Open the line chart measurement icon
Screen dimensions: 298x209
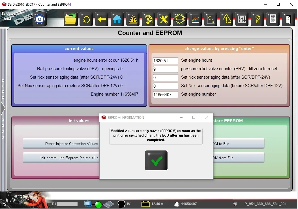coord(195,19)
